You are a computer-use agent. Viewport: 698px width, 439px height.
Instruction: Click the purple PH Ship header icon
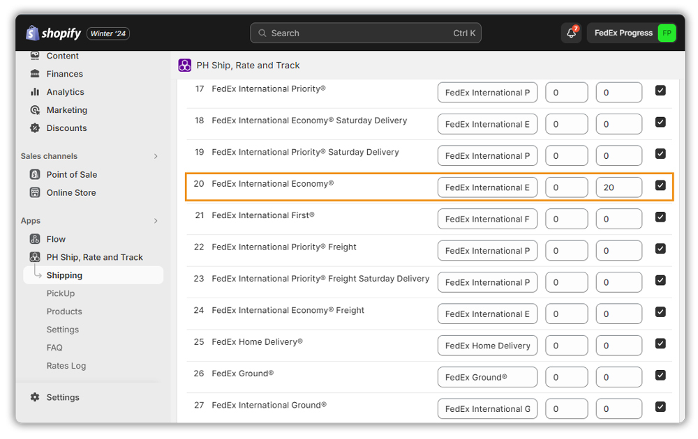185,66
